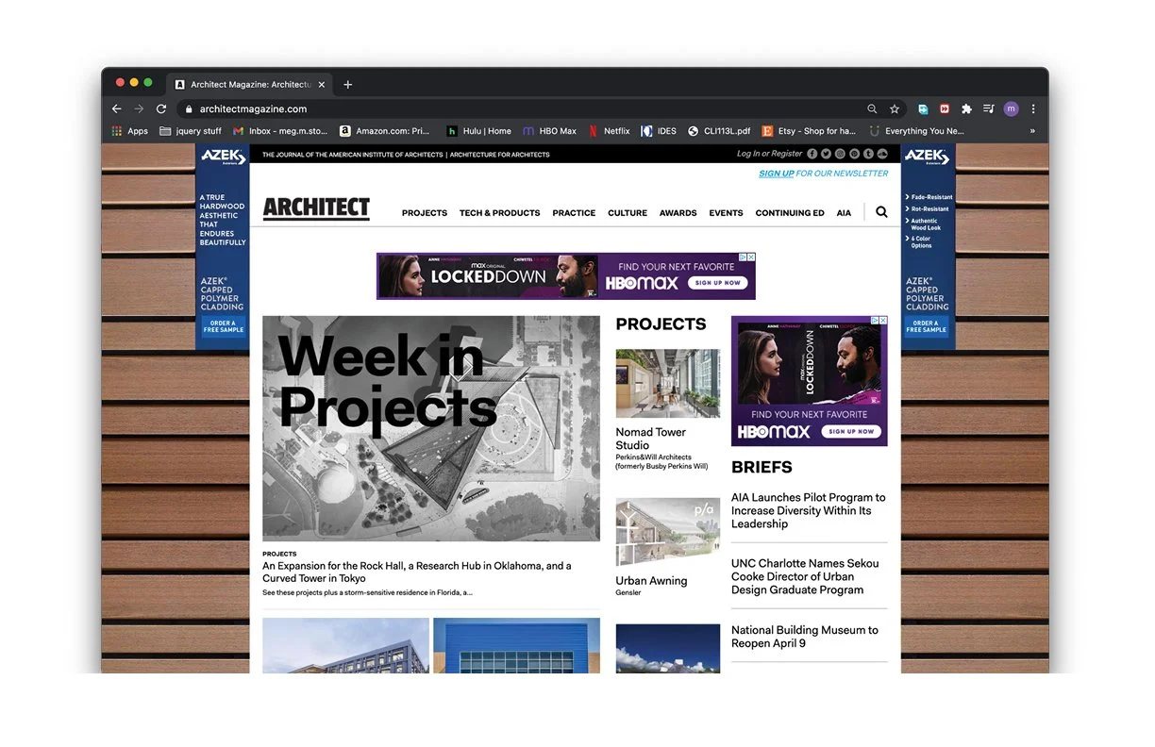Open the EVENTS nav menu
1155x747 pixels.
[x=727, y=213]
